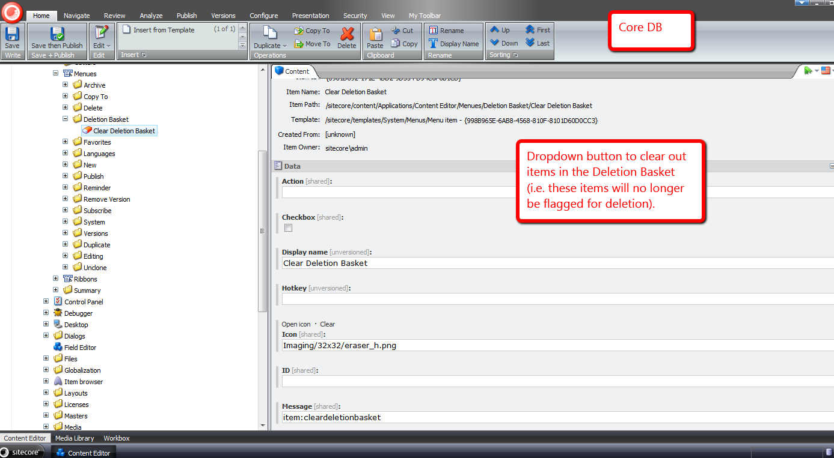Expand the Ribbons tree node

click(x=56, y=279)
